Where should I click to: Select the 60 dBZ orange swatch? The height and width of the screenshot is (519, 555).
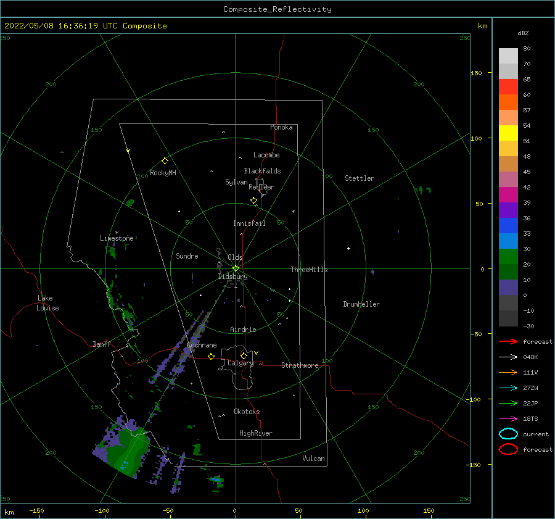click(508, 102)
